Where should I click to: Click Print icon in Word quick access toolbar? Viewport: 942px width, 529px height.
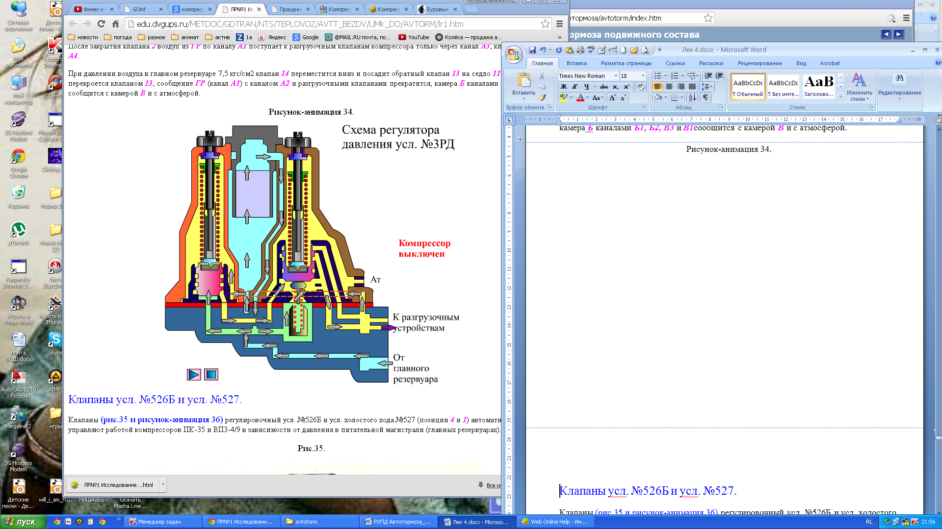tap(580, 50)
